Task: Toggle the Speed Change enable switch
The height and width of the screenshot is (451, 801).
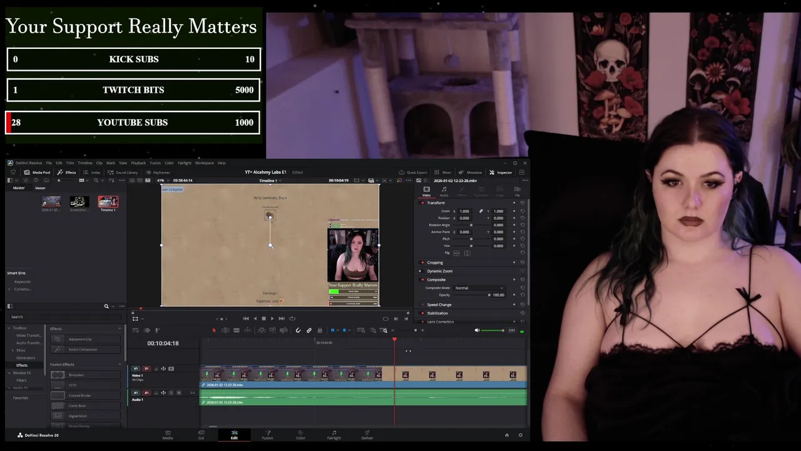Action: (x=422, y=304)
